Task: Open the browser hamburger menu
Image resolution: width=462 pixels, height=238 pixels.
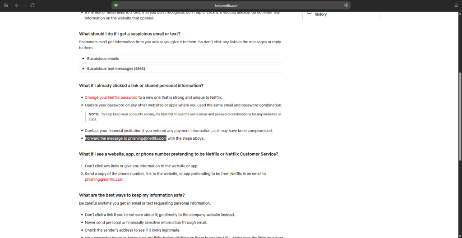Action: [x=456, y=5]
